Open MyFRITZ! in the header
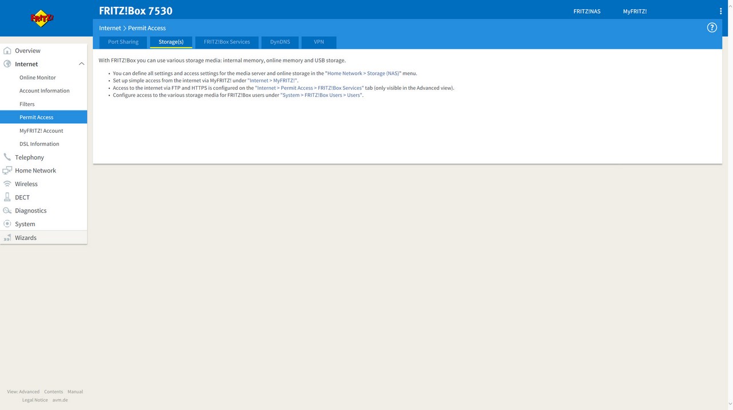 [635, 11]
